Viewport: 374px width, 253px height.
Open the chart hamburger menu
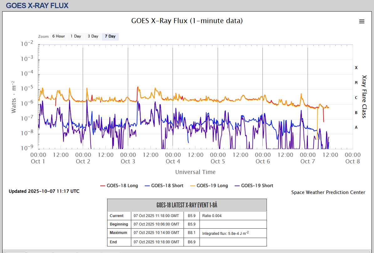362,21
